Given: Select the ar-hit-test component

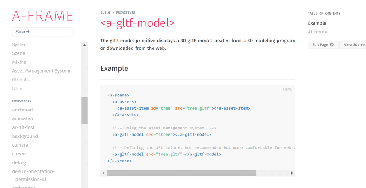Looking at the screenshot, I should tap(23, 127).
